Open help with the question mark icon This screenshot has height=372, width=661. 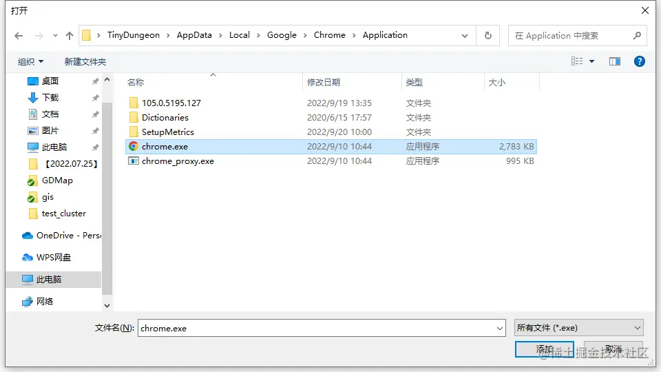[640, 61]
